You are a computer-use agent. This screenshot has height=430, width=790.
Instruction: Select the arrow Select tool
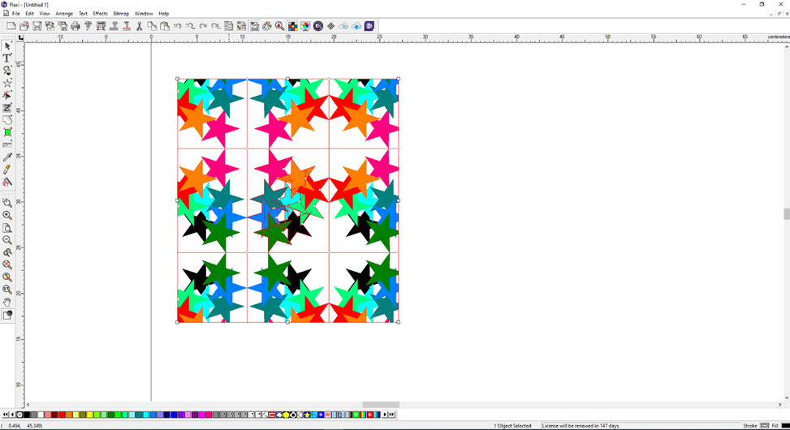click(7, 46)
